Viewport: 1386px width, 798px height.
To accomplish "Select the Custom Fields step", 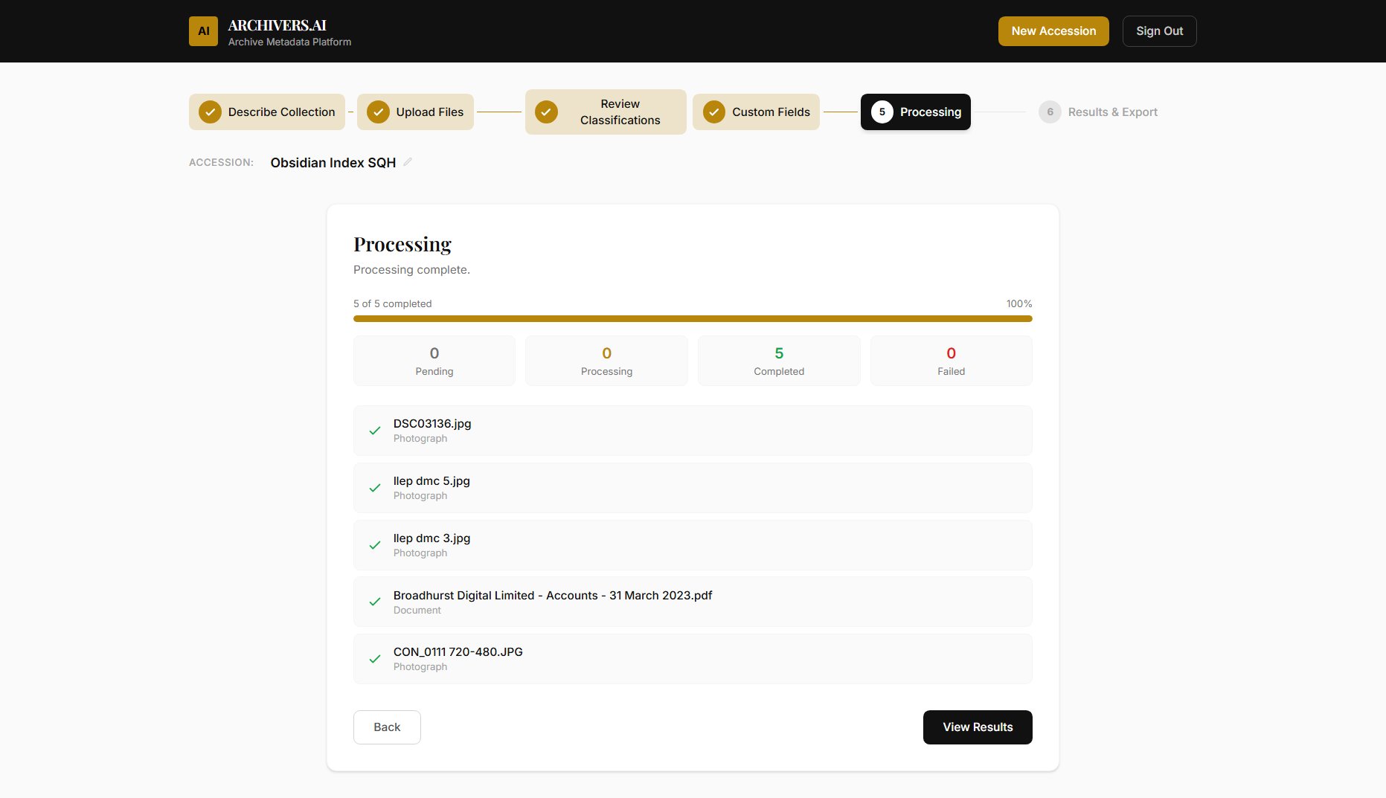I will point(755,112).
